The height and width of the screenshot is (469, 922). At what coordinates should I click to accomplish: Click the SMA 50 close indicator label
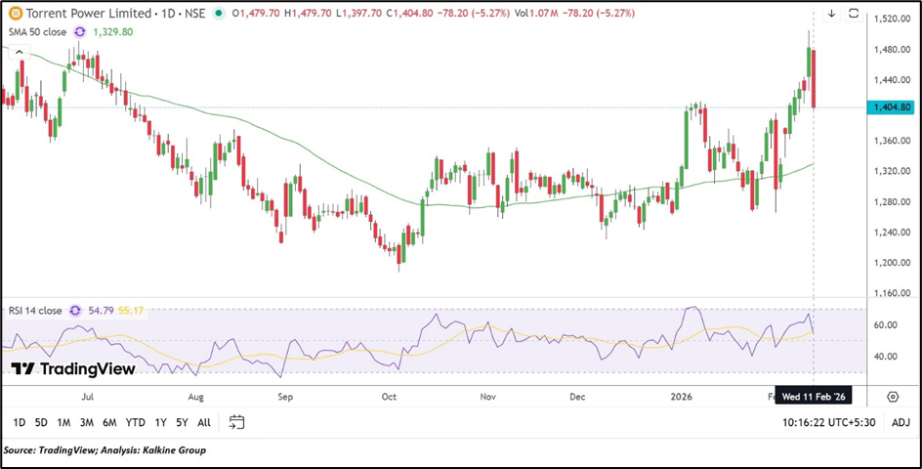pos(35,32)
